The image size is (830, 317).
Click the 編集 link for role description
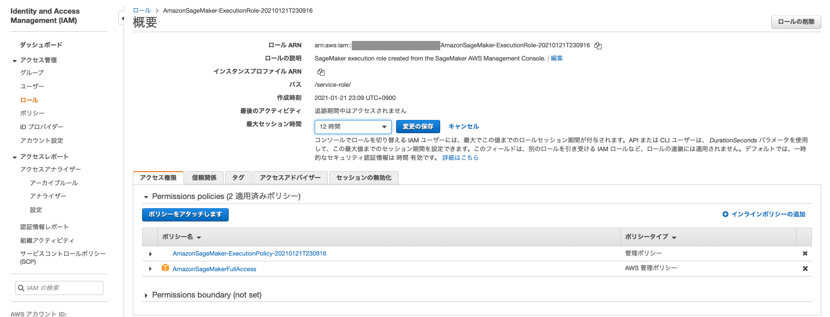coord(557,59)
